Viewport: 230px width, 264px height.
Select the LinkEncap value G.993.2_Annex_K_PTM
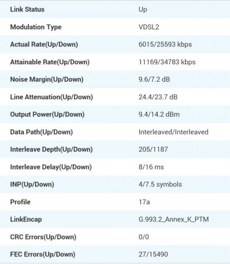tap(174, 220)
